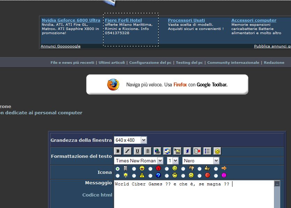
Task: Click the Pubblica annunci link
Action: click(273, 46)
